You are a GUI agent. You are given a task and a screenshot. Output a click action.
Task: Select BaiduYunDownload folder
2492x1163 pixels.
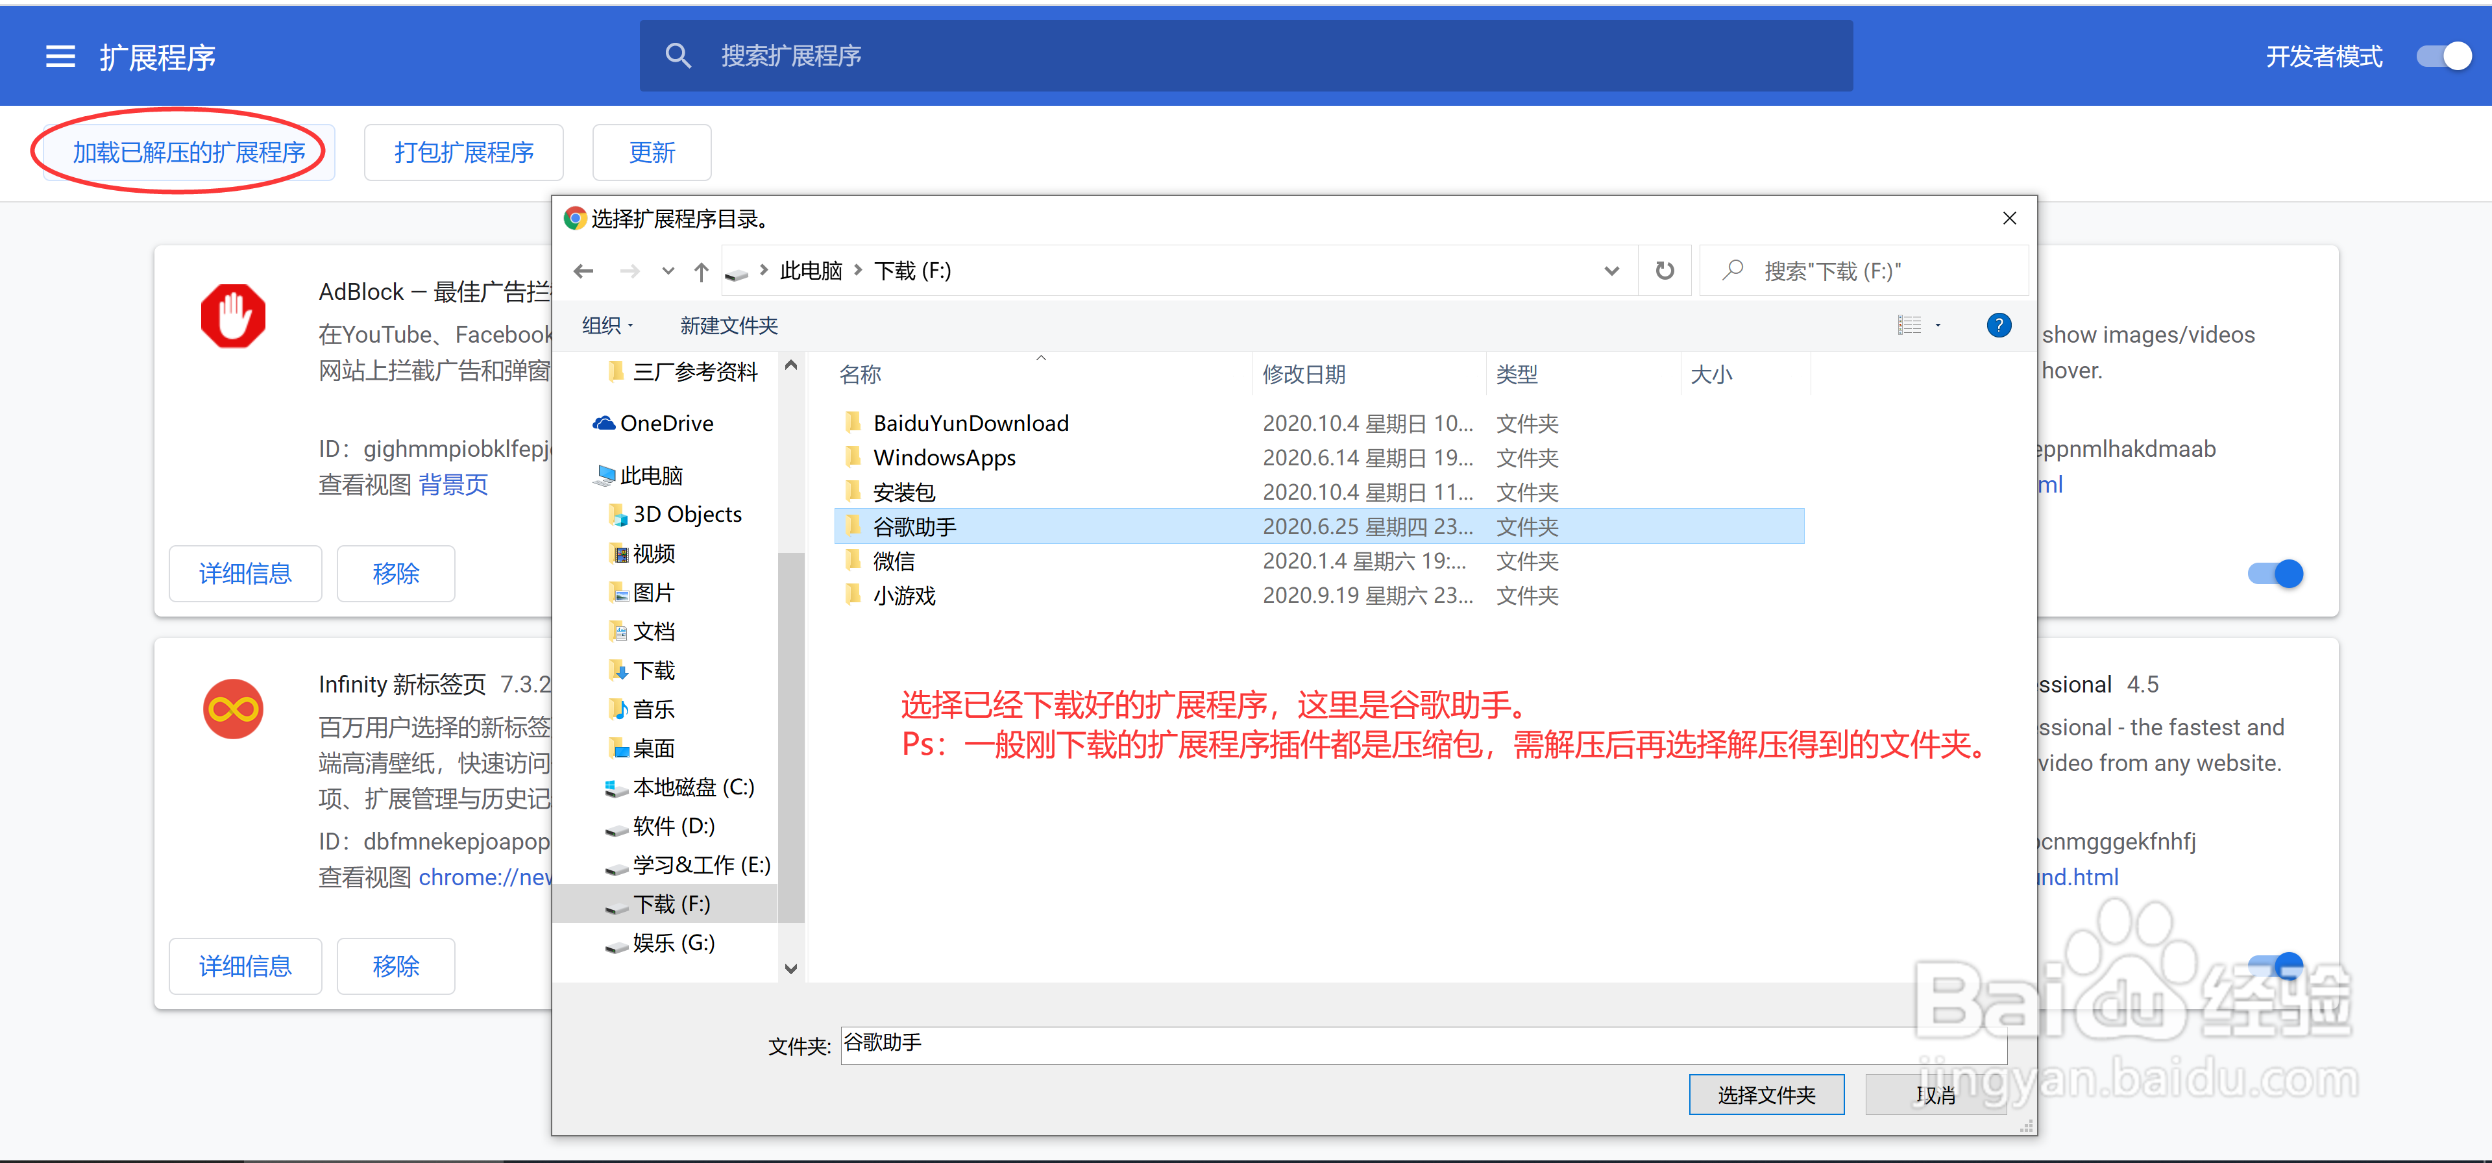pos(1319,423)
